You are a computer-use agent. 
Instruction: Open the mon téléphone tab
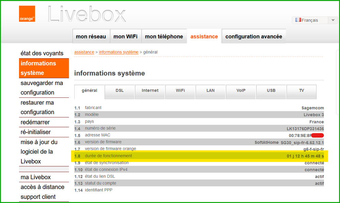(164, 36)
